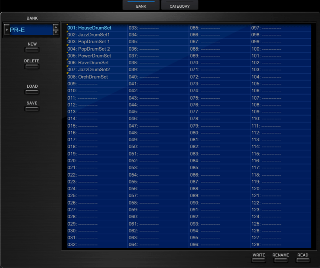Select empty patch slot 084
The height and width of the screenshot is (268, 320).
(x=220, y=161)
